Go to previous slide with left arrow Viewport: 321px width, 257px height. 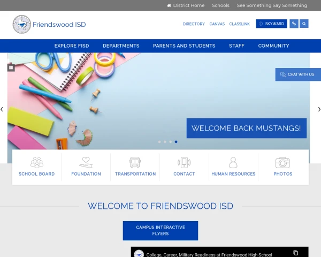(x=2, y=109)
